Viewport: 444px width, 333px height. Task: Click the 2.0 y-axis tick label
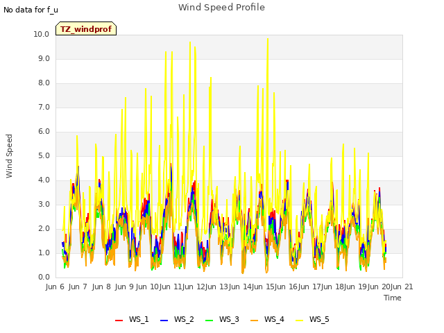[x=44, y=229]
